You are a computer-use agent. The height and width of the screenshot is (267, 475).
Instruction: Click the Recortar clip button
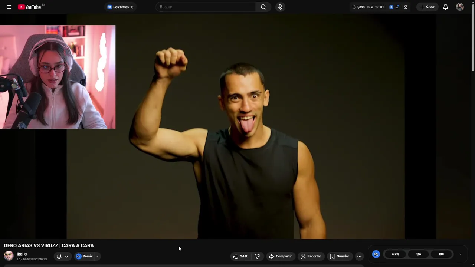coord(311,256)
